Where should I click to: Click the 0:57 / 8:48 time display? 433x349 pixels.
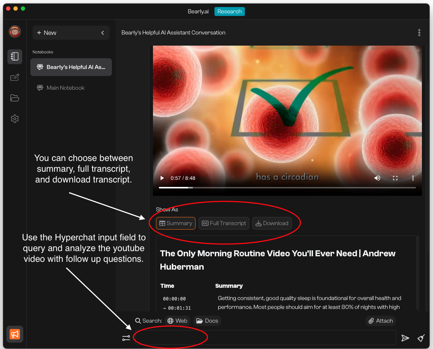(x=183, y=178)
